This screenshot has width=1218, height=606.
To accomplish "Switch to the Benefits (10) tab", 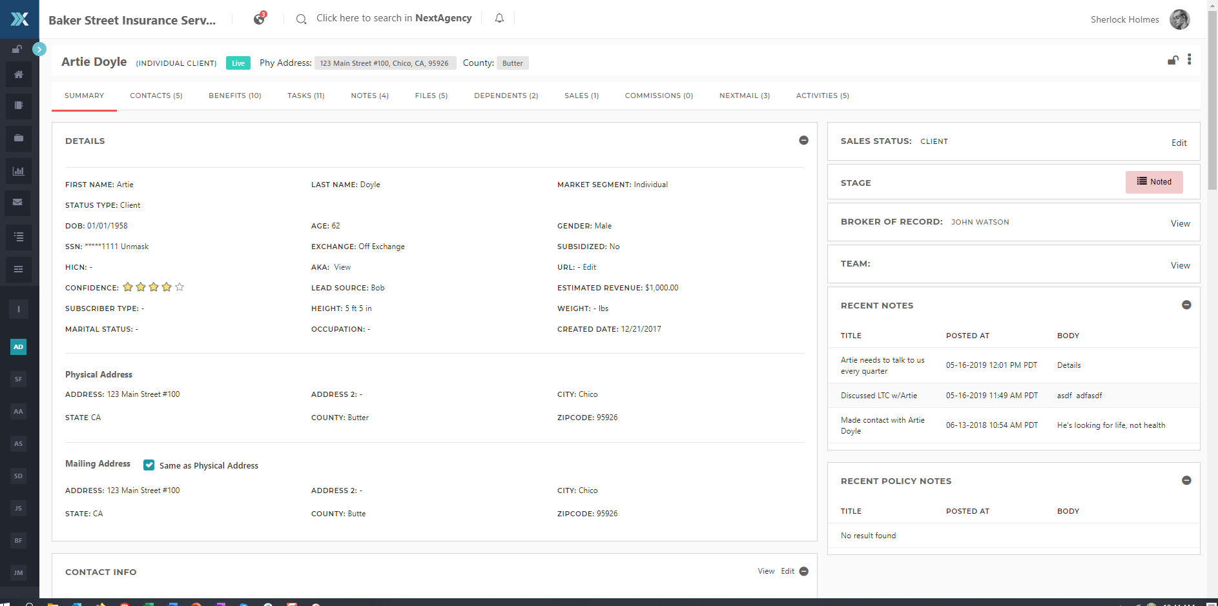I will pos(234,96).
